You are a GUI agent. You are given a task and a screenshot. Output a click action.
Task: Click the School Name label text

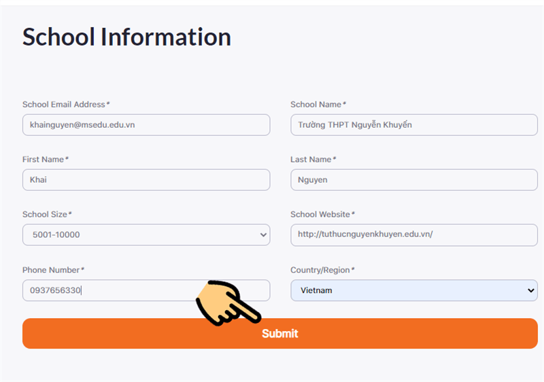click(318, 105)
